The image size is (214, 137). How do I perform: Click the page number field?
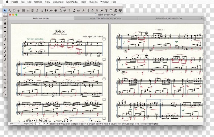click(39, 124)
